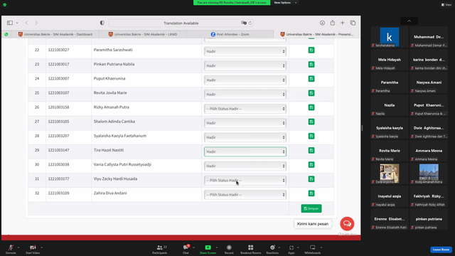This screenshot has height=256, width=455.
Task: Open Zoom View Options dropdown
Action: tap(285, 3)
